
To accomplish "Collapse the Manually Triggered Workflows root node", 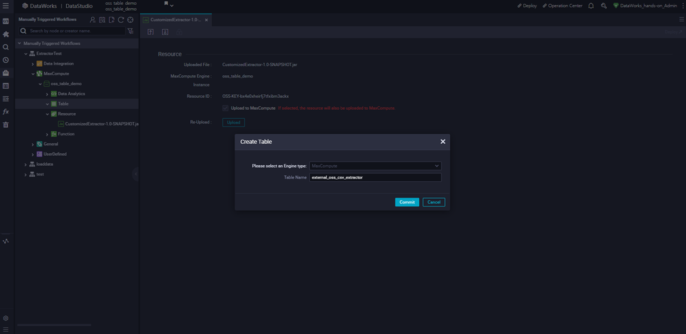I will [19, 44].
